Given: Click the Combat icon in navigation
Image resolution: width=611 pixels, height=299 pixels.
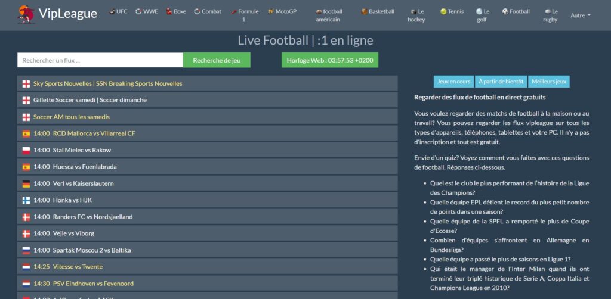Looking at the screenshot, I should click(x=197, y=12).
